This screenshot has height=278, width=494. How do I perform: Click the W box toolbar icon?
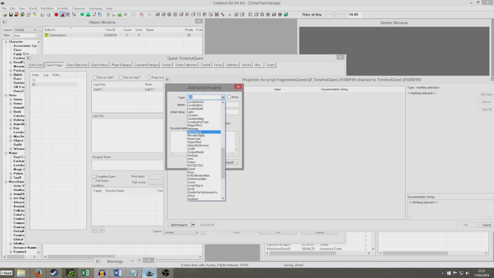[268, 15]
